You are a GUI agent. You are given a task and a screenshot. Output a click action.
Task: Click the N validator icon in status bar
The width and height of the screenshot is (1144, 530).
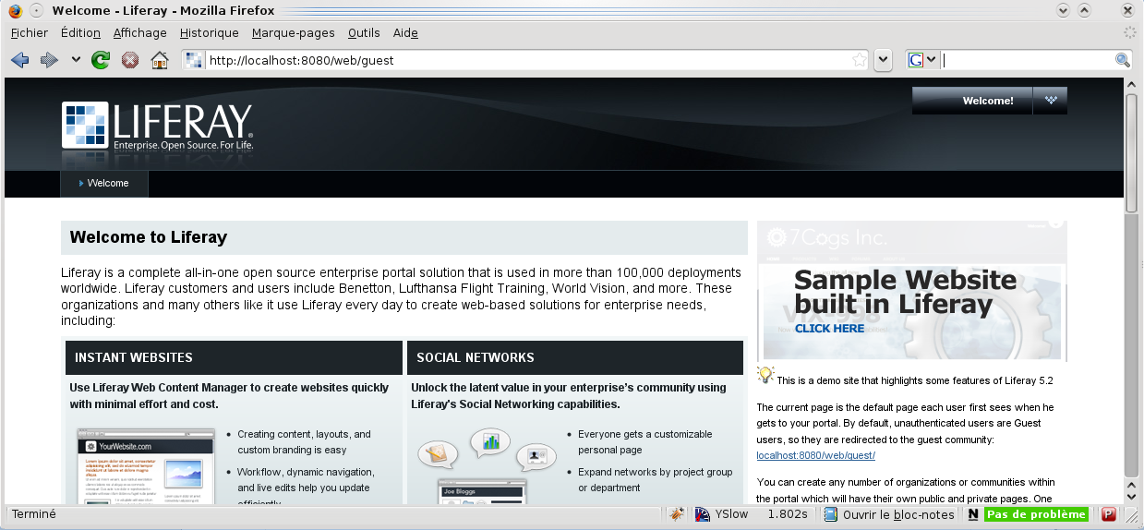(973, 514)
